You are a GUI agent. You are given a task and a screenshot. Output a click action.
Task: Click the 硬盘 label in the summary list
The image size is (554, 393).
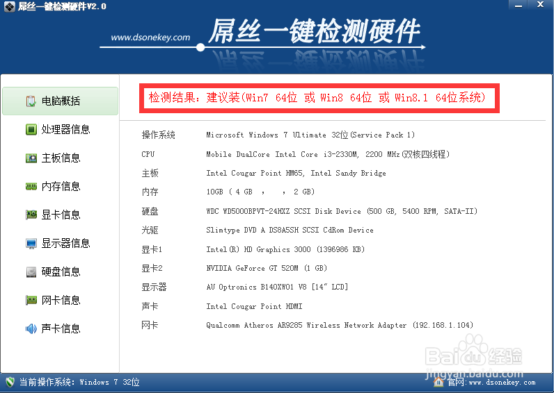[x=150, y=211]
